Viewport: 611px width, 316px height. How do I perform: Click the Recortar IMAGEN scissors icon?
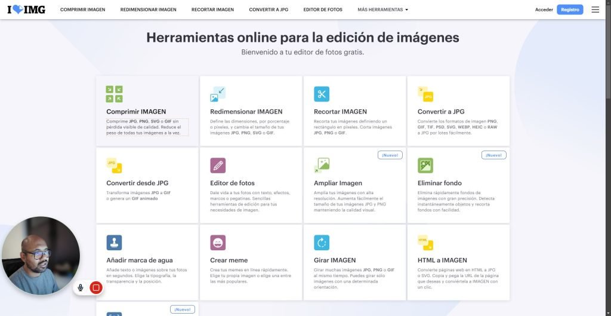coord(322,94)
